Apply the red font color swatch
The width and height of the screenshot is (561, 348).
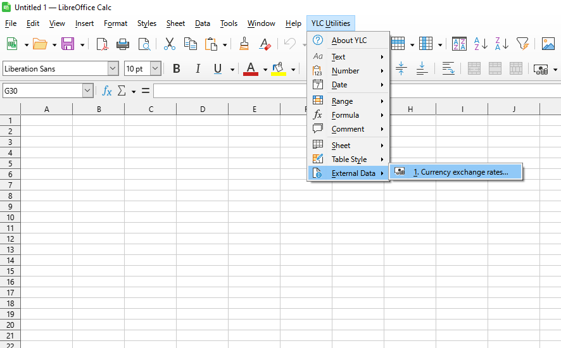tap(251, 69)
